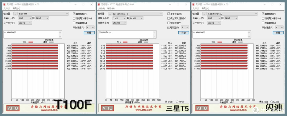Open Help menu in Extreme SSD window
Screen dimensions: 287x116
(205, 8)
